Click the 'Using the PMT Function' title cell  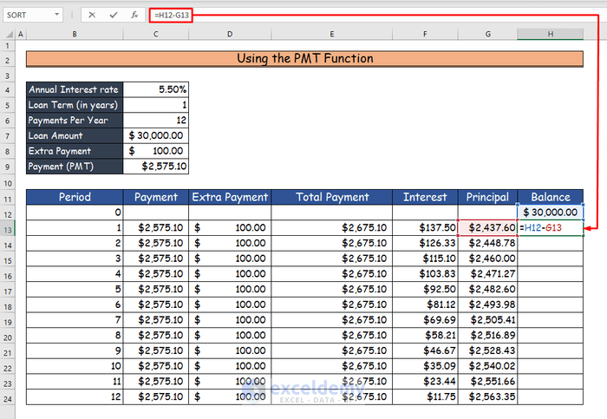(304, 59)
